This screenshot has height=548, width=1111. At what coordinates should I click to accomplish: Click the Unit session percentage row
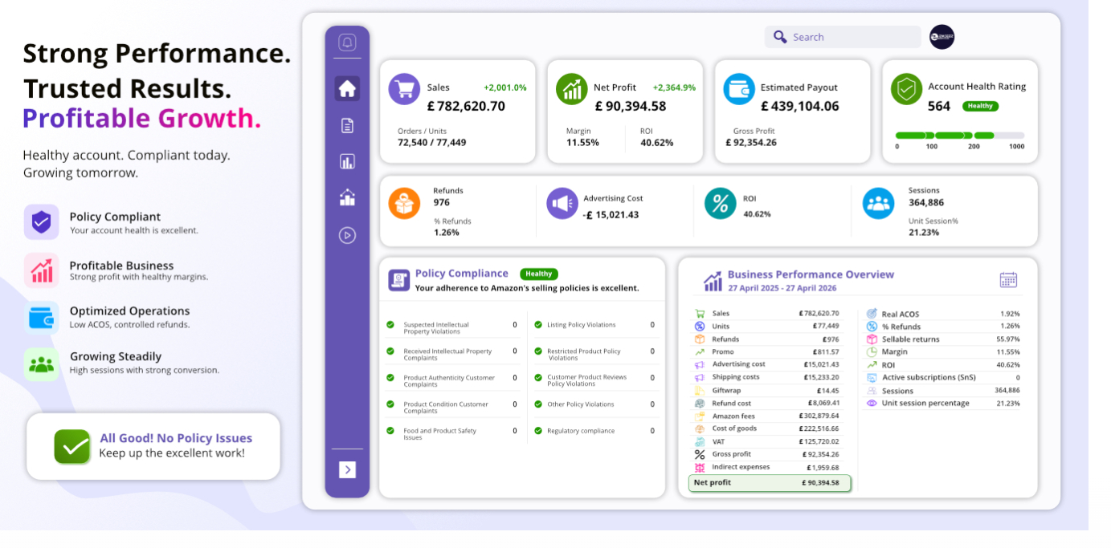[x=943, y=404]
